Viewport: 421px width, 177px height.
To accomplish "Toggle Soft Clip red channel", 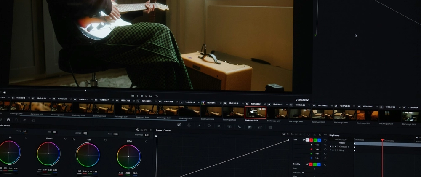I will click(311, 164).
